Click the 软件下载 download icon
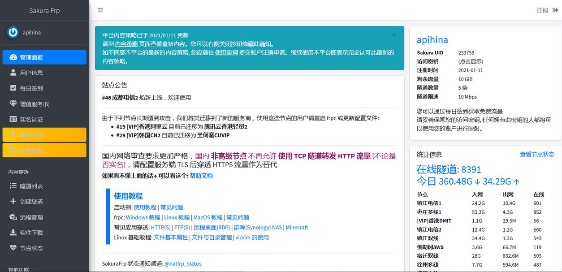This screenshot has height=272, width=562. click(13, 233)
